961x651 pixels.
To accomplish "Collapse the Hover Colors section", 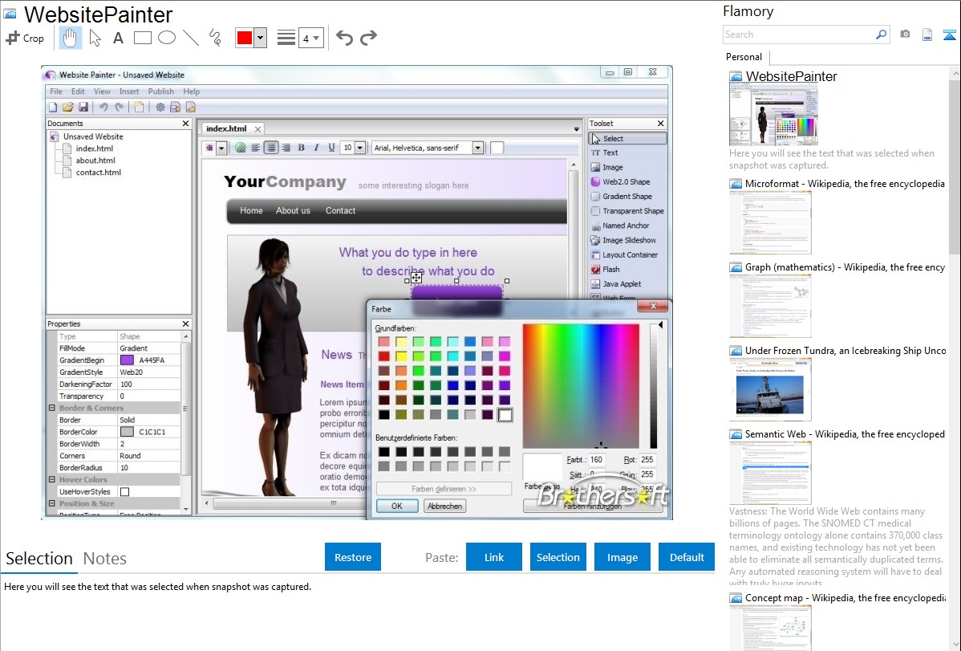I will pos(52,480).
